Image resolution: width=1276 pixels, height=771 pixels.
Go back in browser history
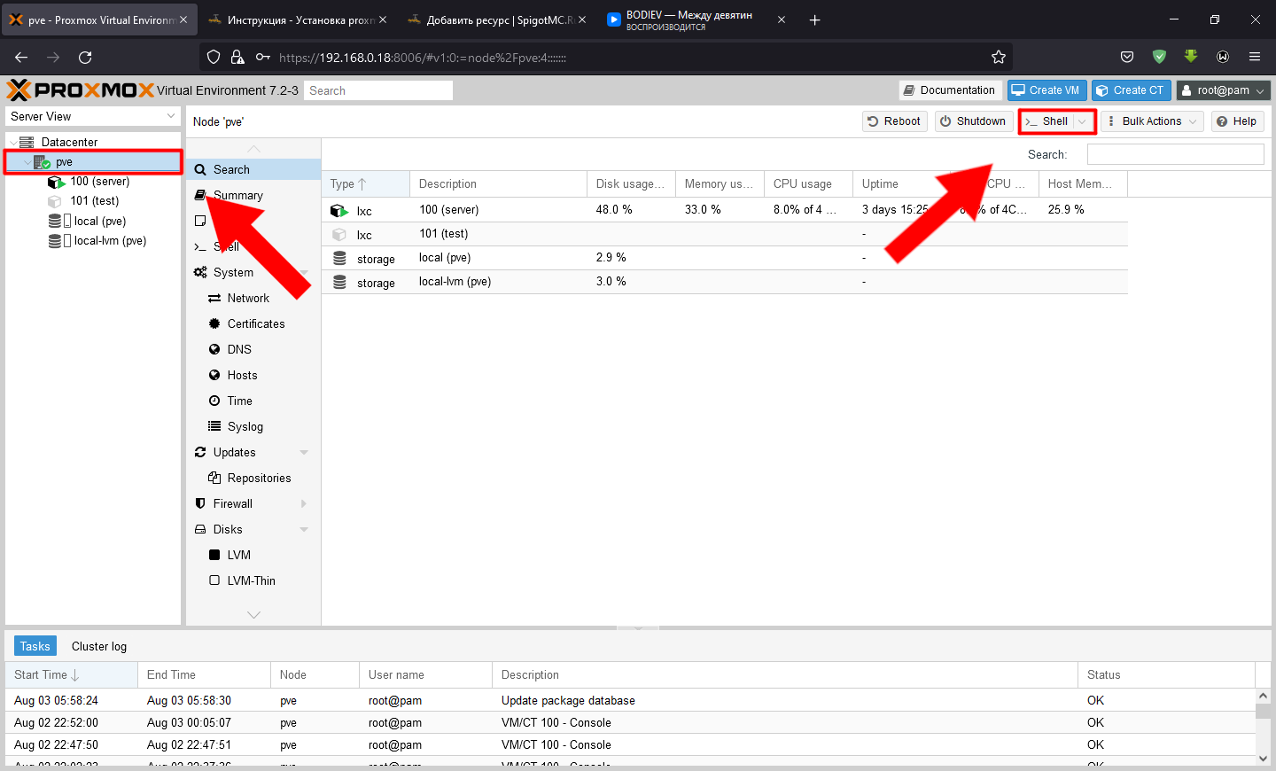pos(21,57)
